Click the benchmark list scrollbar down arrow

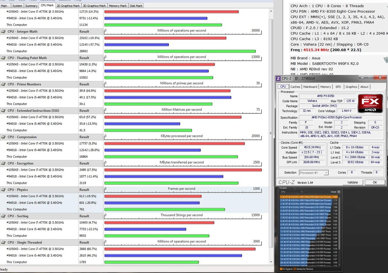[271, 262]
